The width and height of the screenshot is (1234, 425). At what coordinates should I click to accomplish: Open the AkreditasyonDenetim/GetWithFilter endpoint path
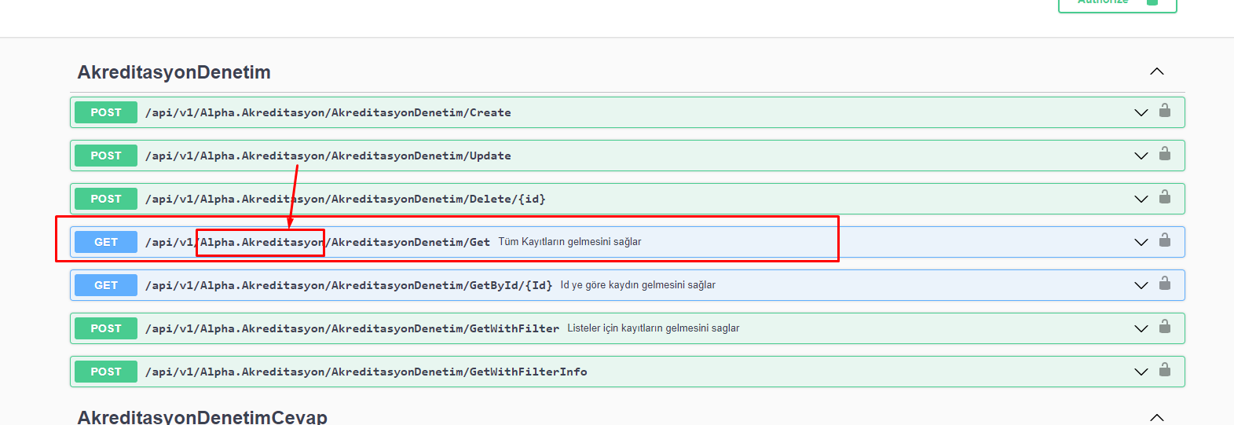[x=352, y=328]
